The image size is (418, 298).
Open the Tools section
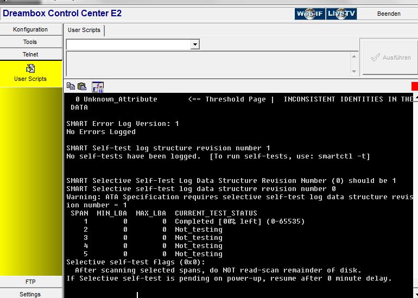click(30, 42)
